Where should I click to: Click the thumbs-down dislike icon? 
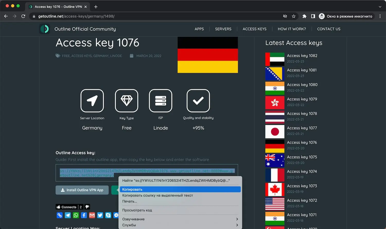tap(87, 207)
